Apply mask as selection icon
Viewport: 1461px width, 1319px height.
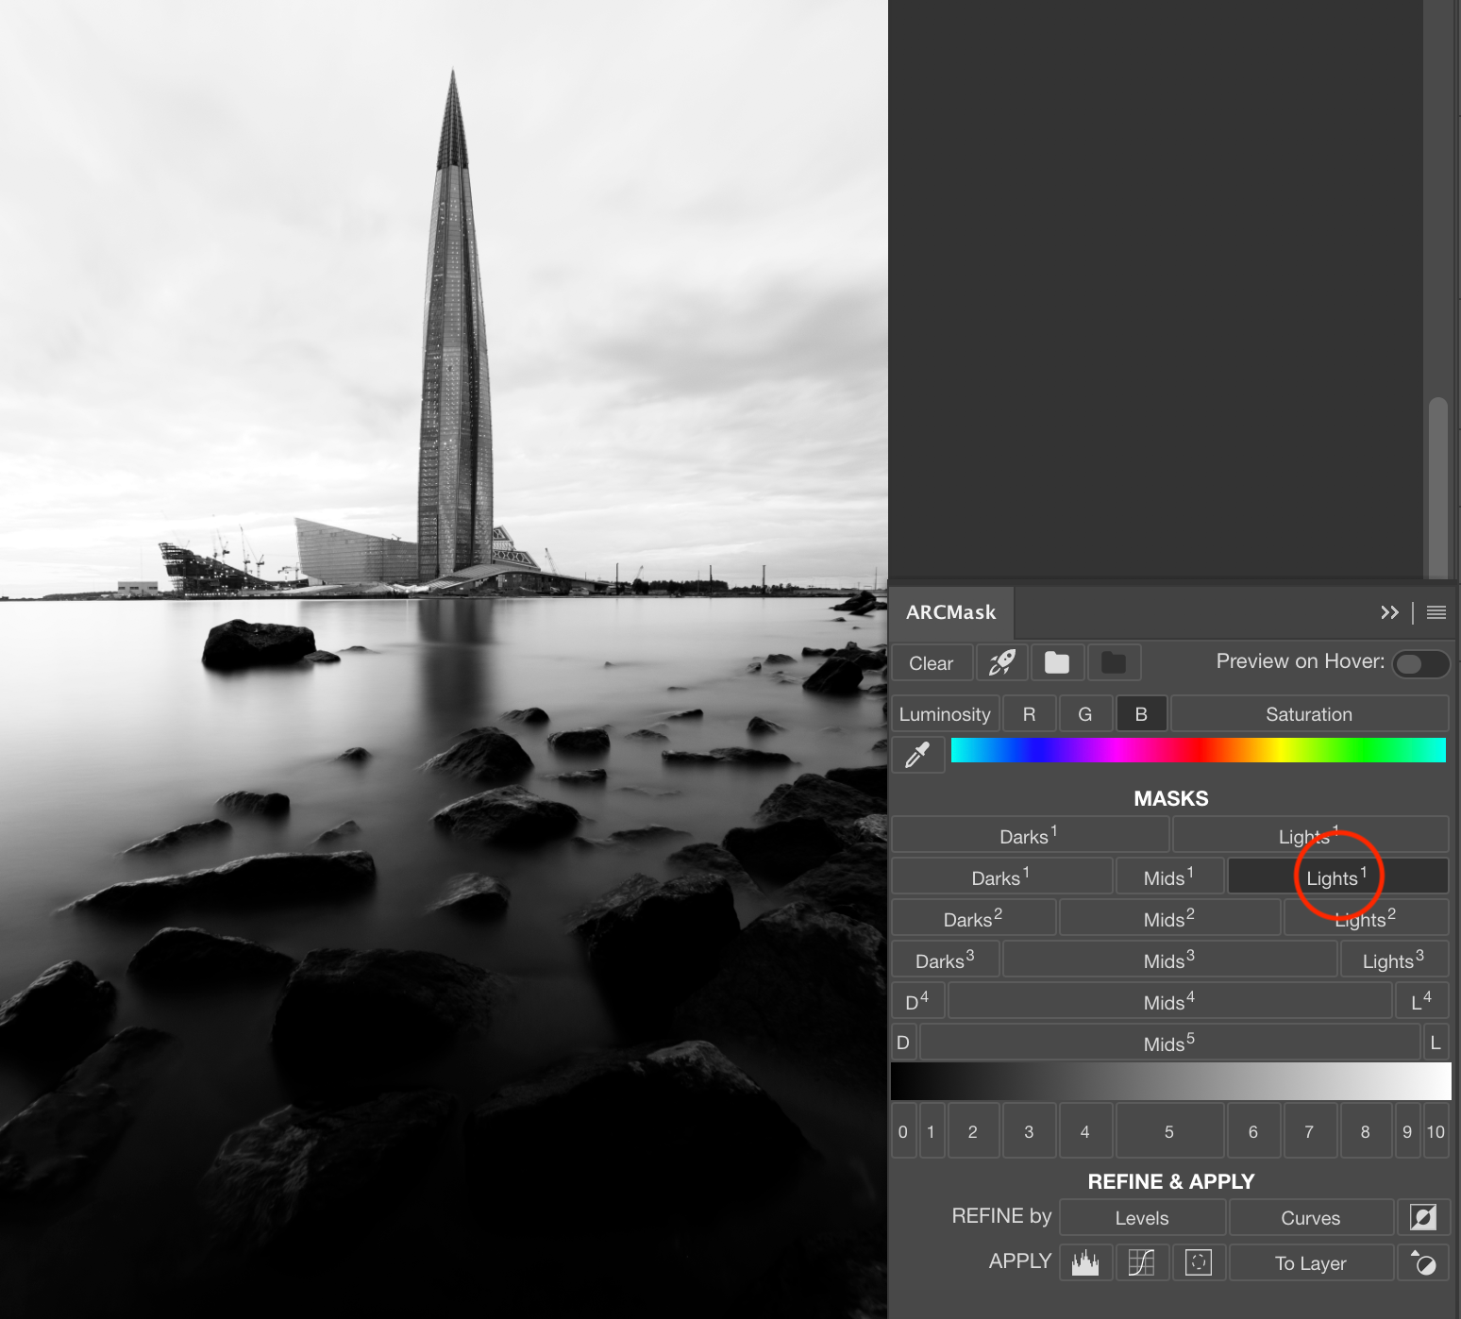(1199, 1262)
